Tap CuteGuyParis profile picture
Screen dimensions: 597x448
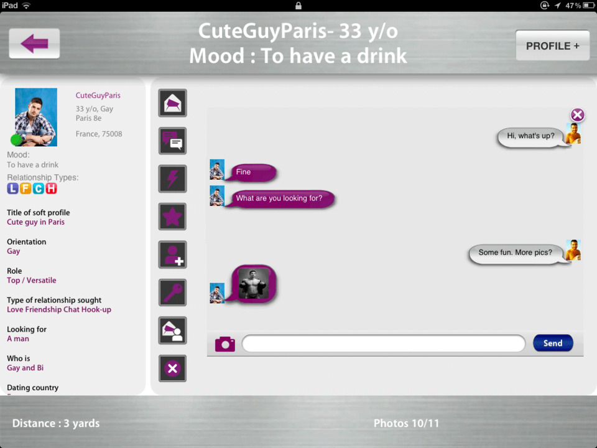click(x=36, y=116)
